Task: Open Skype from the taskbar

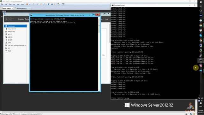Action: [x=200, y=35]
